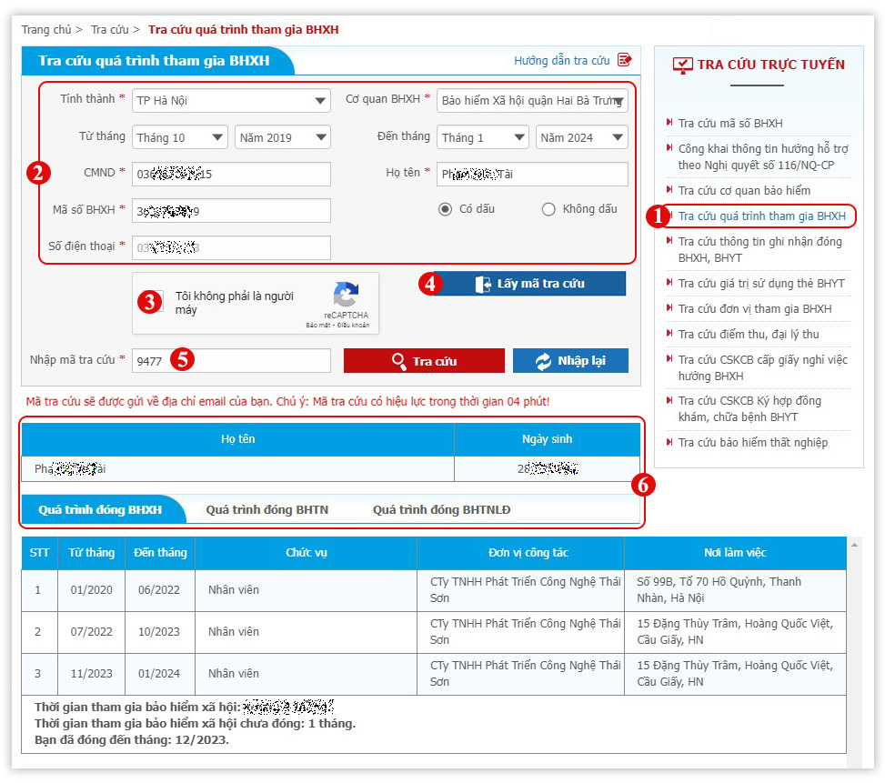Click the Hướng dẫn tra cứu guide icon
885x783 pixels.
point(624,60)
